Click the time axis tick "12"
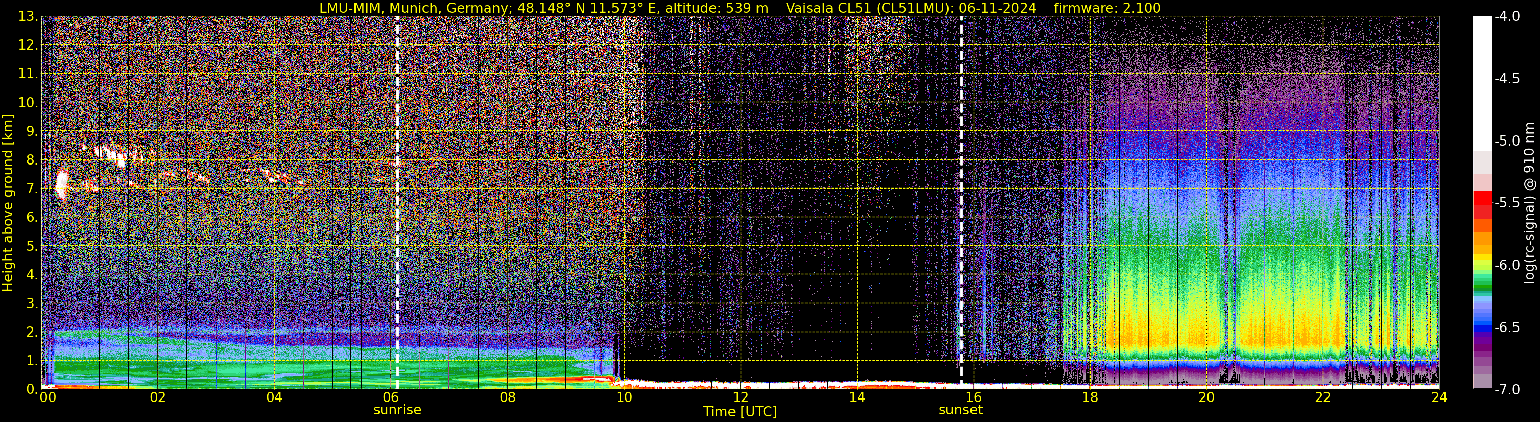Viewport: 1540px width, 422px height. 740,397
